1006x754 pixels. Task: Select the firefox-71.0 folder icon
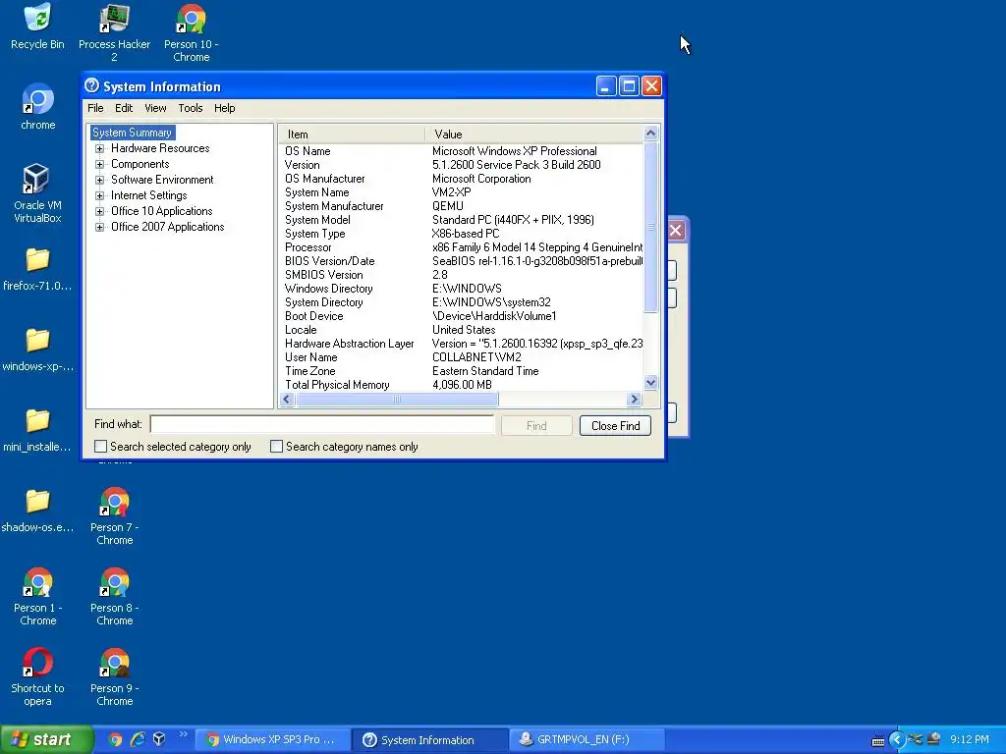tap(37, 269)
